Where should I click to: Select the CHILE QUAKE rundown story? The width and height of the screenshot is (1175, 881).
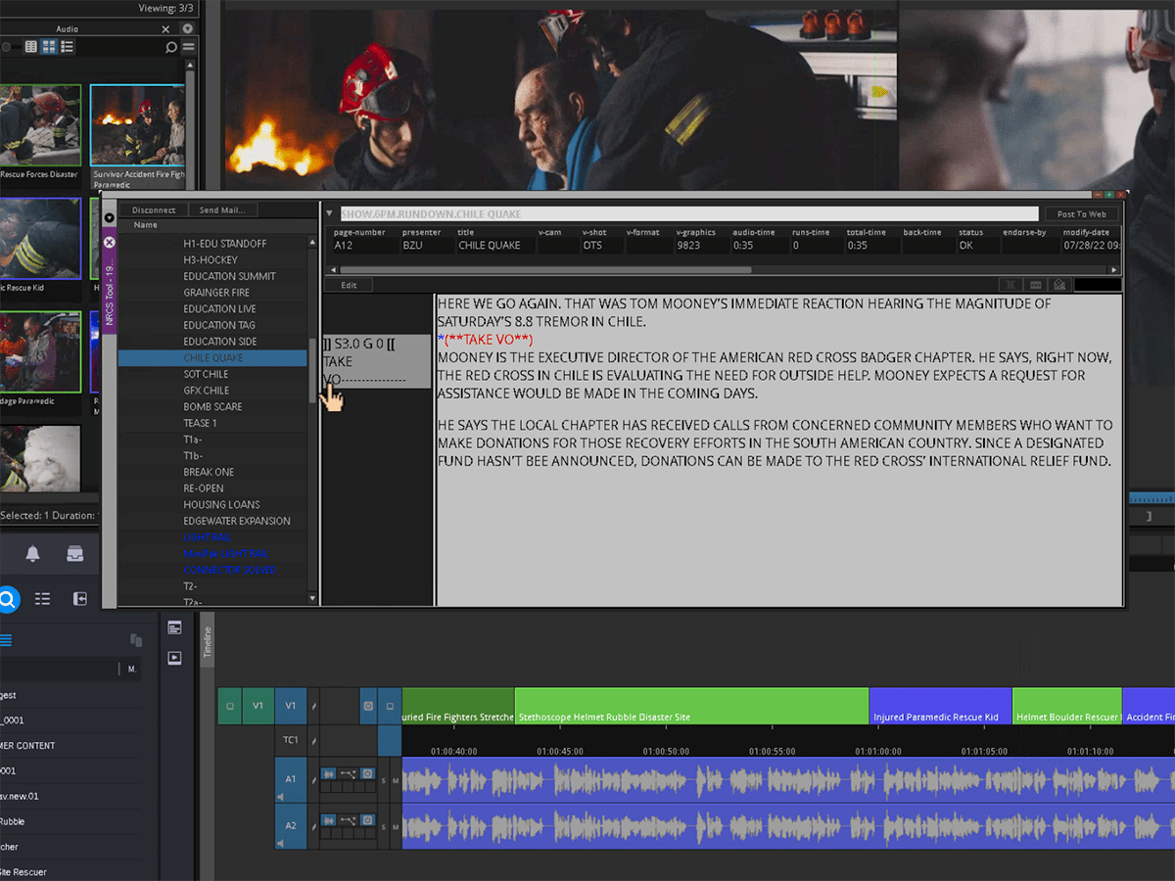click(x=212, y=357)
